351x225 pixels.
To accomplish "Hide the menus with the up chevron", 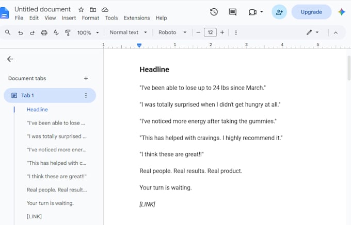I will click(x=336, y=33).
